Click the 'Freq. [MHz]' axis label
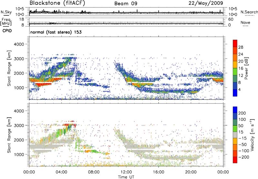258x179 pixels. click(x=6, y=22)
